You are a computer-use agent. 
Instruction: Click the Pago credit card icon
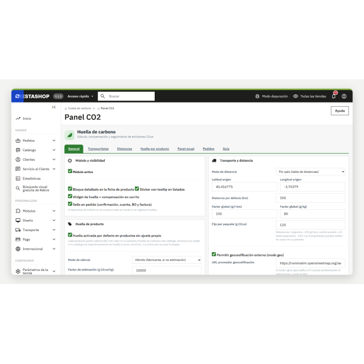[18, 239]
